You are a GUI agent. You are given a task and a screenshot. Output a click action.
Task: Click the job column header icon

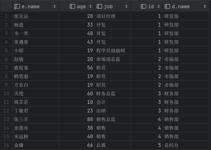coord(99,7)
